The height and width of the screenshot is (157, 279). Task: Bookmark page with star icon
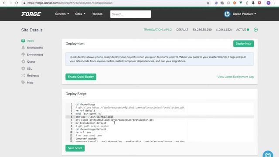pyautogui.click(x=208, y=3)
